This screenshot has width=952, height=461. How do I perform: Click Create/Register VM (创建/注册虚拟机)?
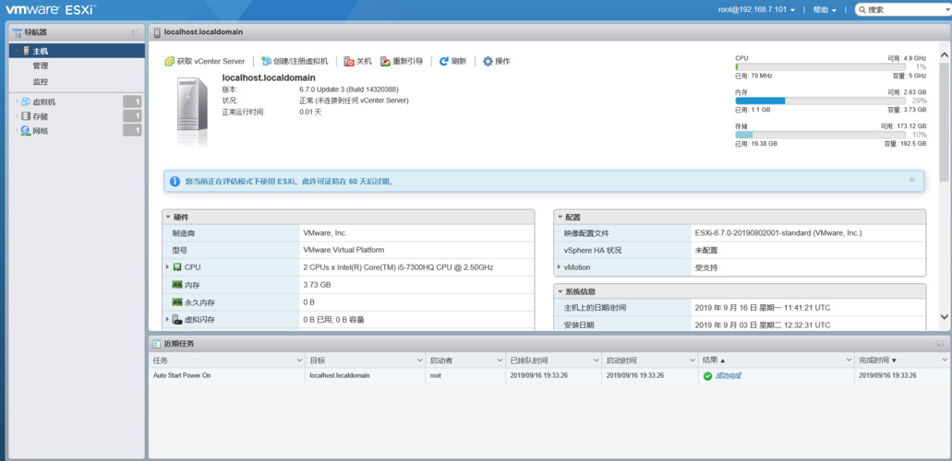click(295, 61)
